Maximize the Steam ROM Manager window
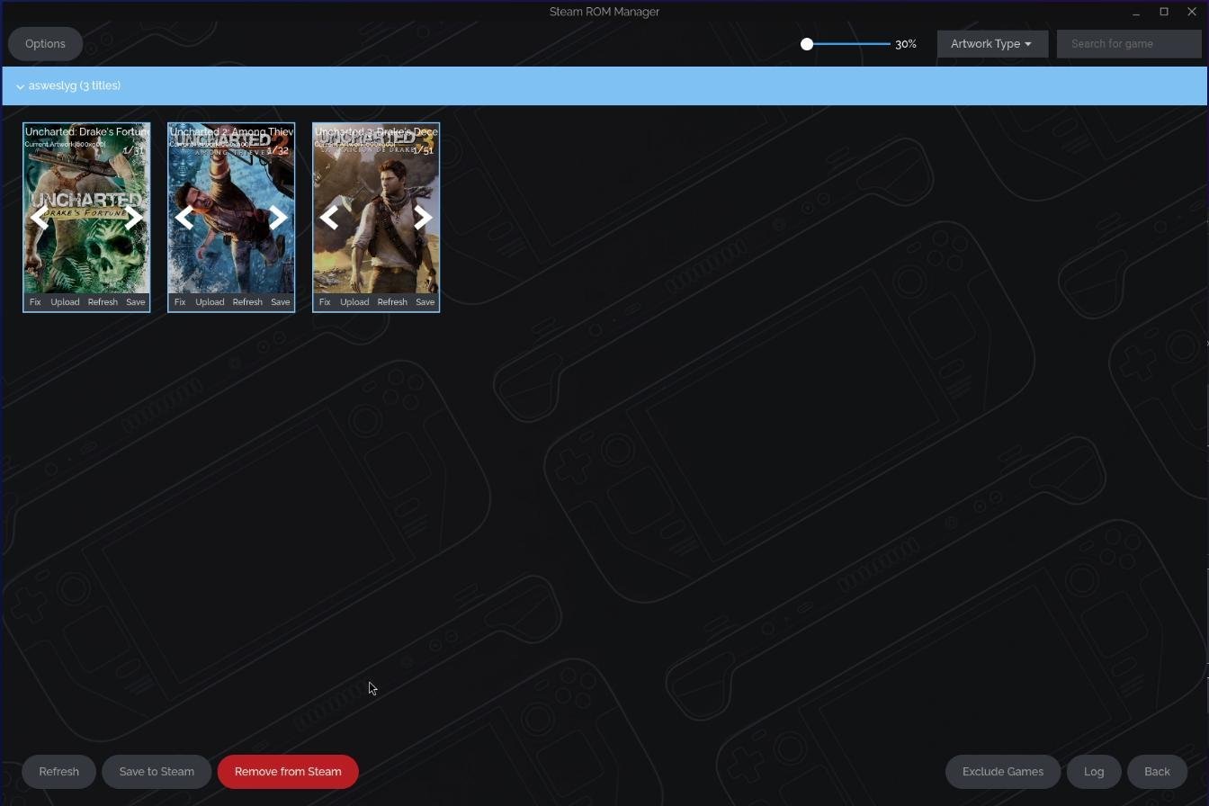Image resolution: width=1209 pixels, height=806 pixels. 1164,12
